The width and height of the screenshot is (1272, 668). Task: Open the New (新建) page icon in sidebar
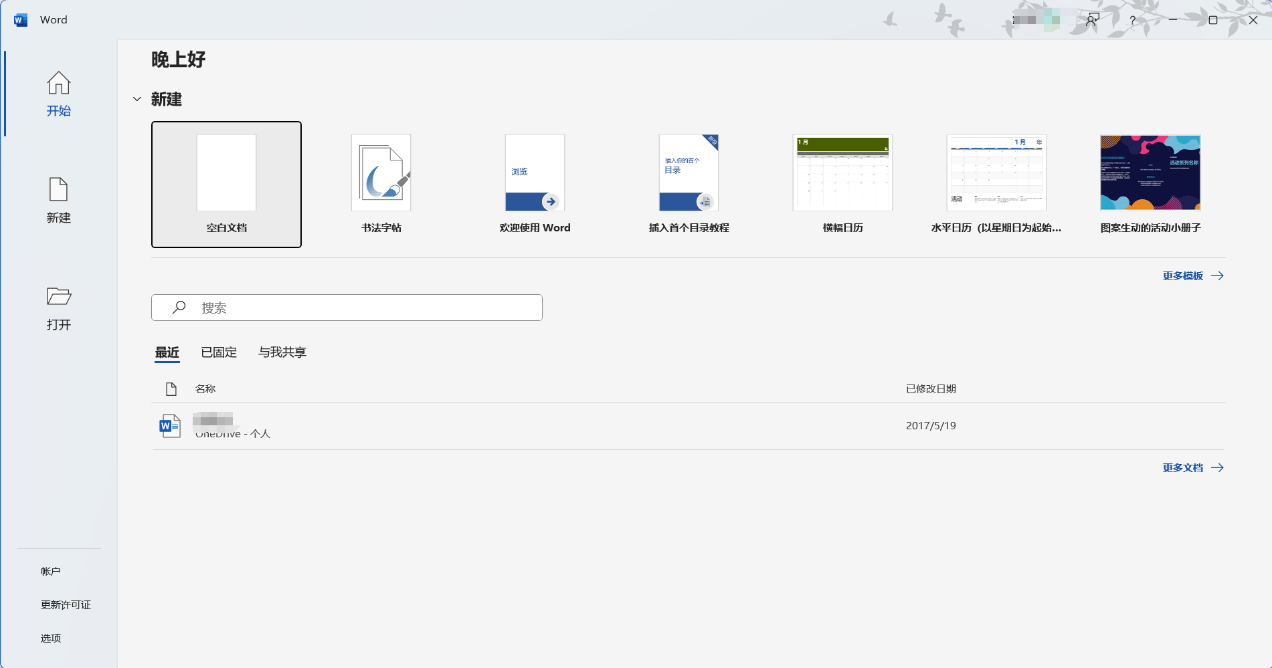pos(58,190)
